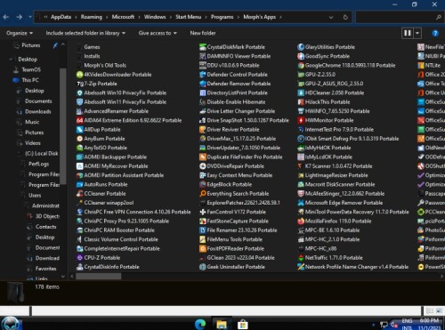Select the AIDA64 Extreme Edition icon
This screenshot has height=330, width=445.
(80, 120)
